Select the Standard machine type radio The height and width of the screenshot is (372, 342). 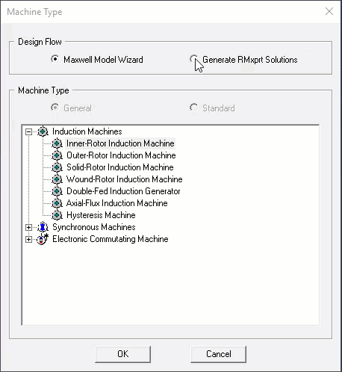coord(193,108)
